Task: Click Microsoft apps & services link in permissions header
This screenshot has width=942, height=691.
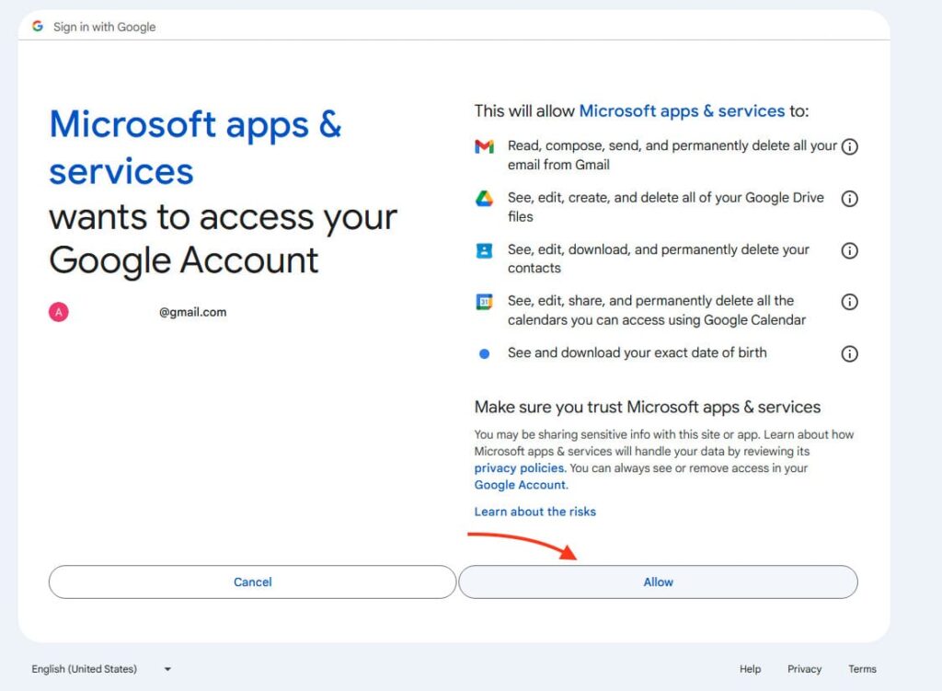Action: [682, 111]
